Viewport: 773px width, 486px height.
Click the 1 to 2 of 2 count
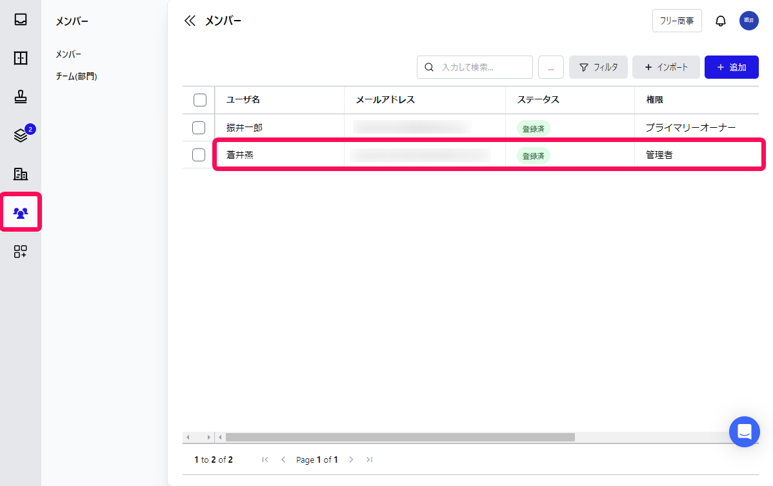[x=214, y=460]
